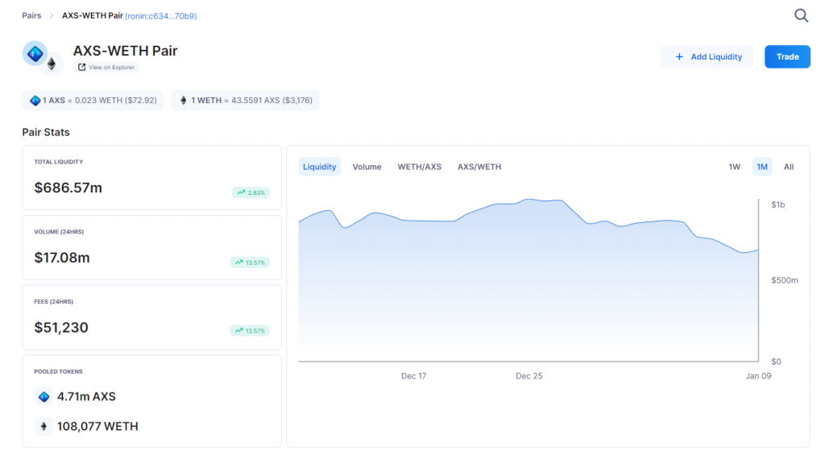Click the AXS token logo beside pair title
Viewport: 825px width, 463px height.
tap(35, 54)
